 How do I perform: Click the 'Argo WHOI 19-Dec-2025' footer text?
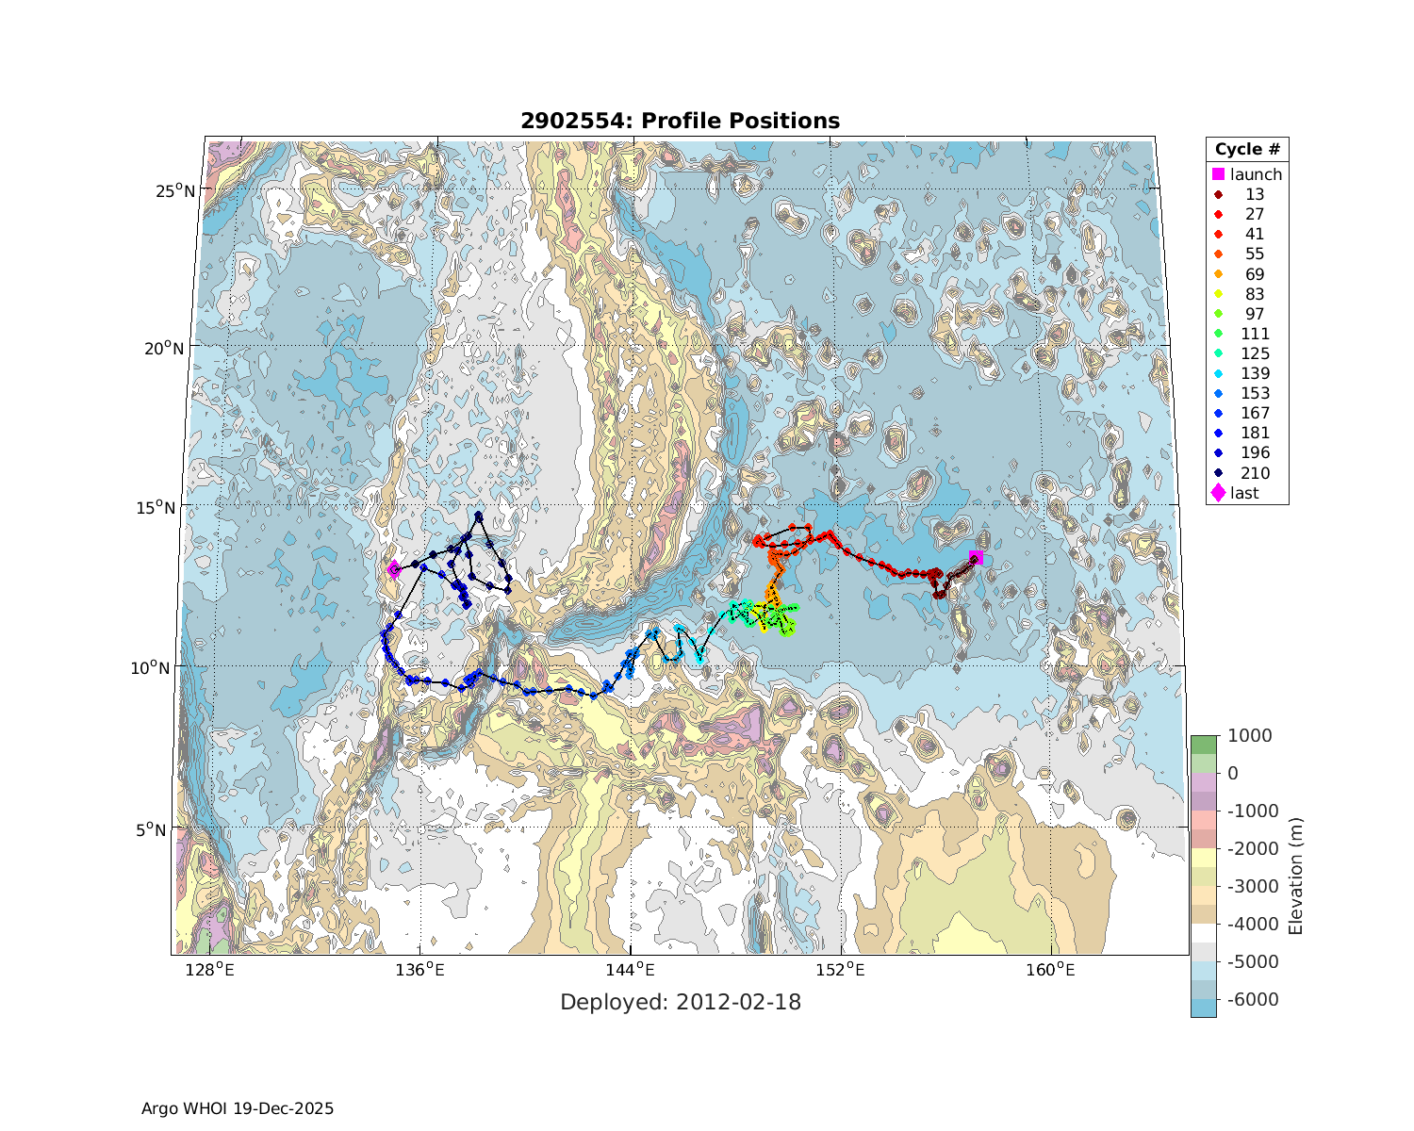click(238, 1108)
